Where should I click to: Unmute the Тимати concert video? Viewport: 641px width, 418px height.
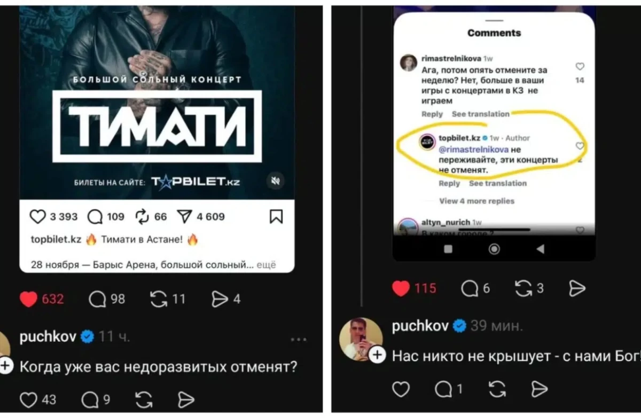pyautogui.click(x=276, y=180)
